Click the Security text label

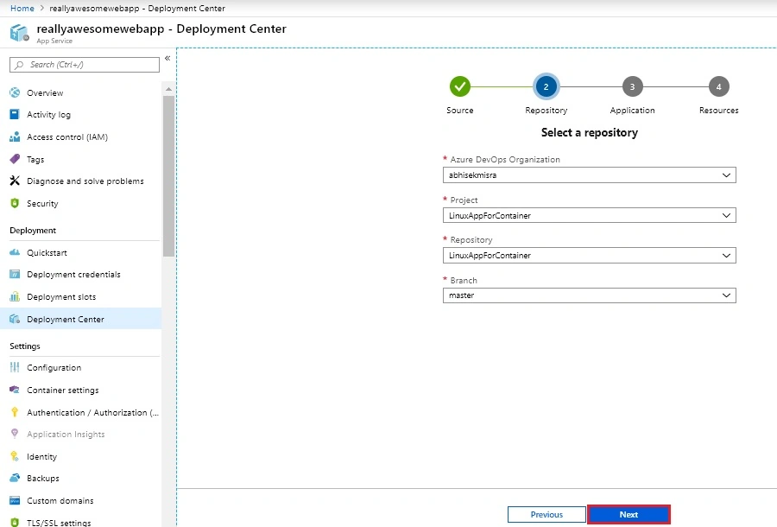coord(42,203)
